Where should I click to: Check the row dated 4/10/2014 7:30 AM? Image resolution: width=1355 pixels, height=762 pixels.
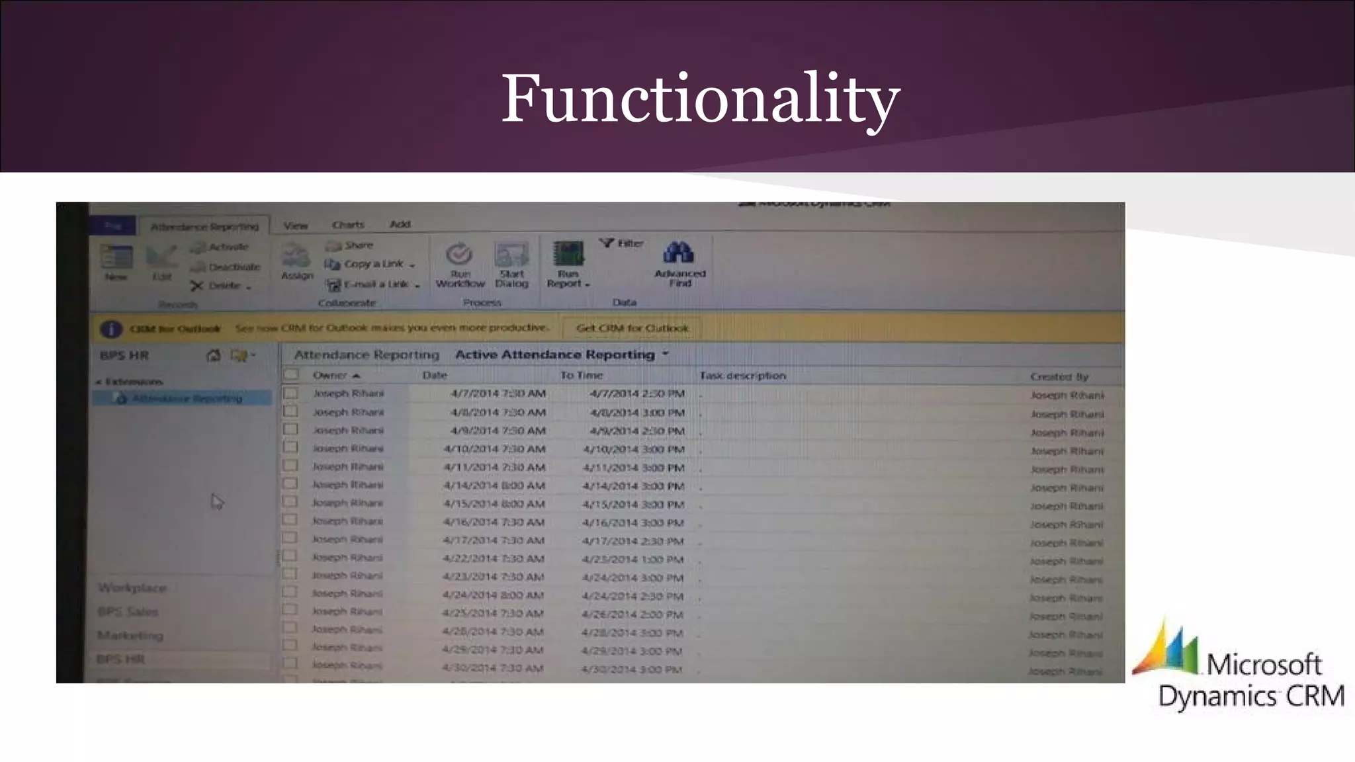point(290,447)
